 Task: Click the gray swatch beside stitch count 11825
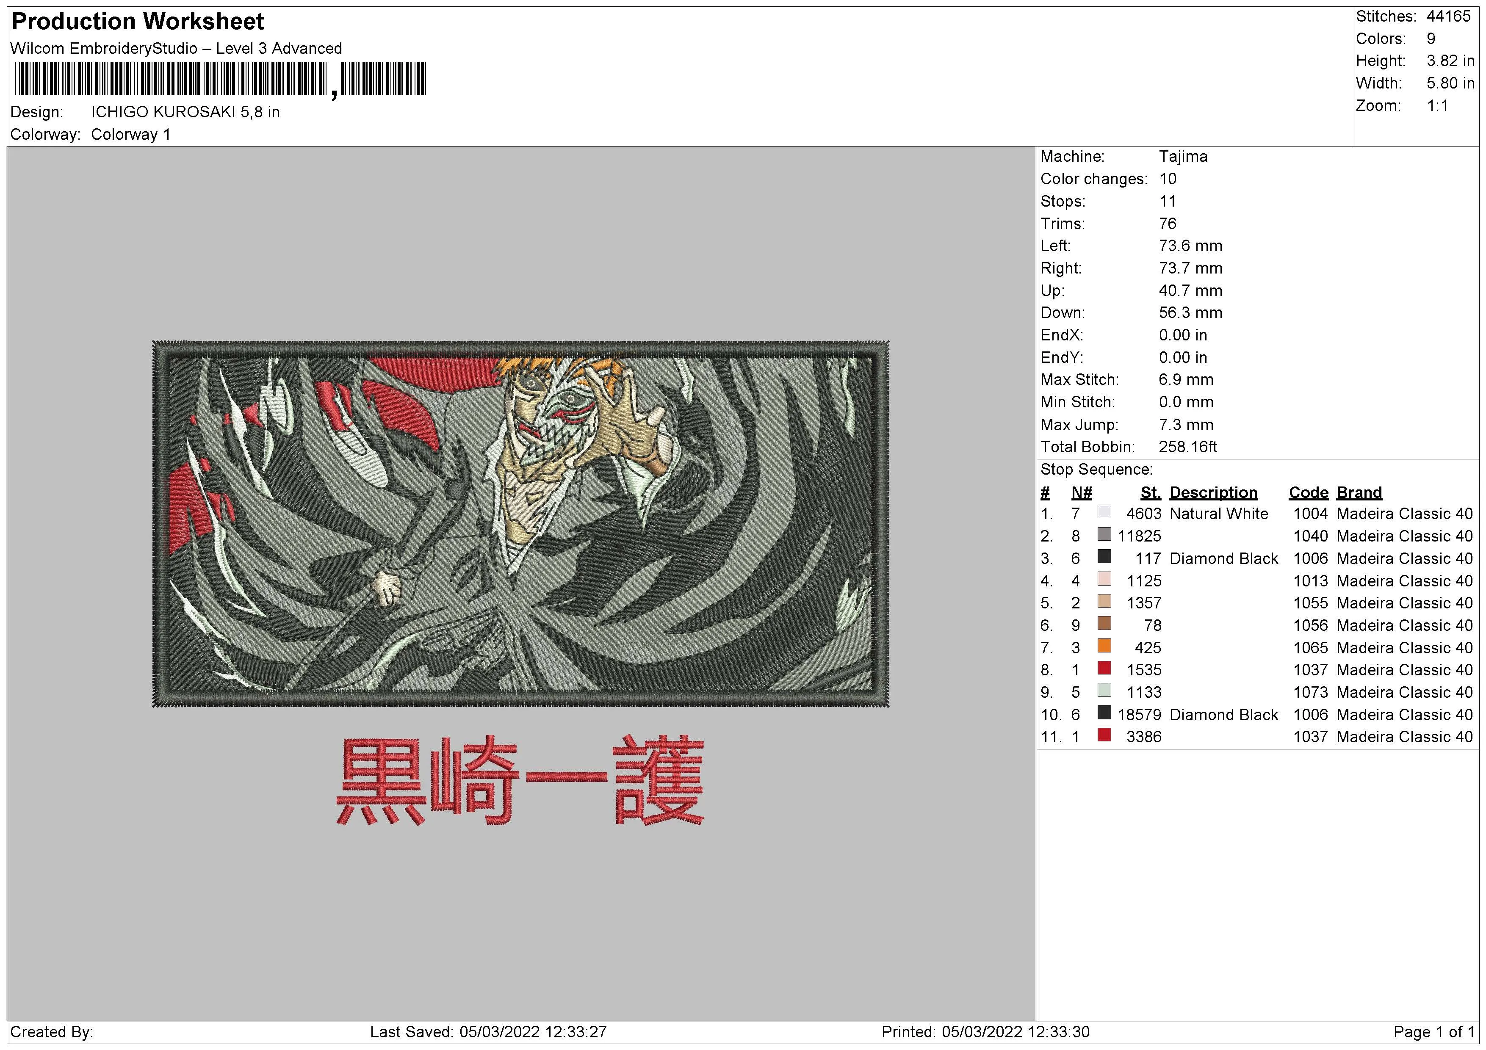pos(1104,534)
